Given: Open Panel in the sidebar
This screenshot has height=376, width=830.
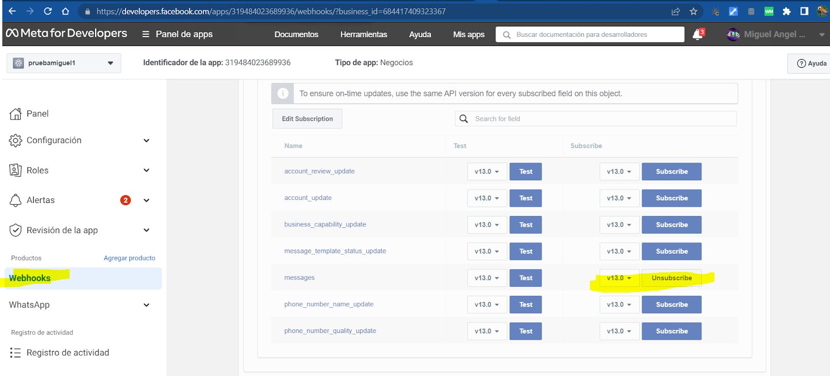Looking at the screenshot, I should [37, 113].
